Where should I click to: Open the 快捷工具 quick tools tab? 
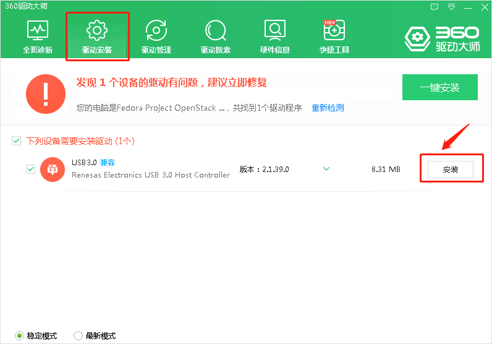[x=334, y=37]
